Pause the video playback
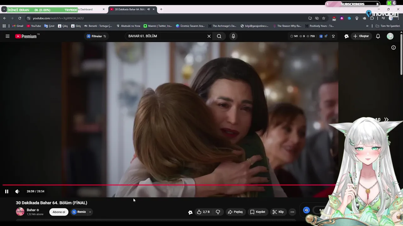This screenshot has width=403, height=226. [7, 191]
